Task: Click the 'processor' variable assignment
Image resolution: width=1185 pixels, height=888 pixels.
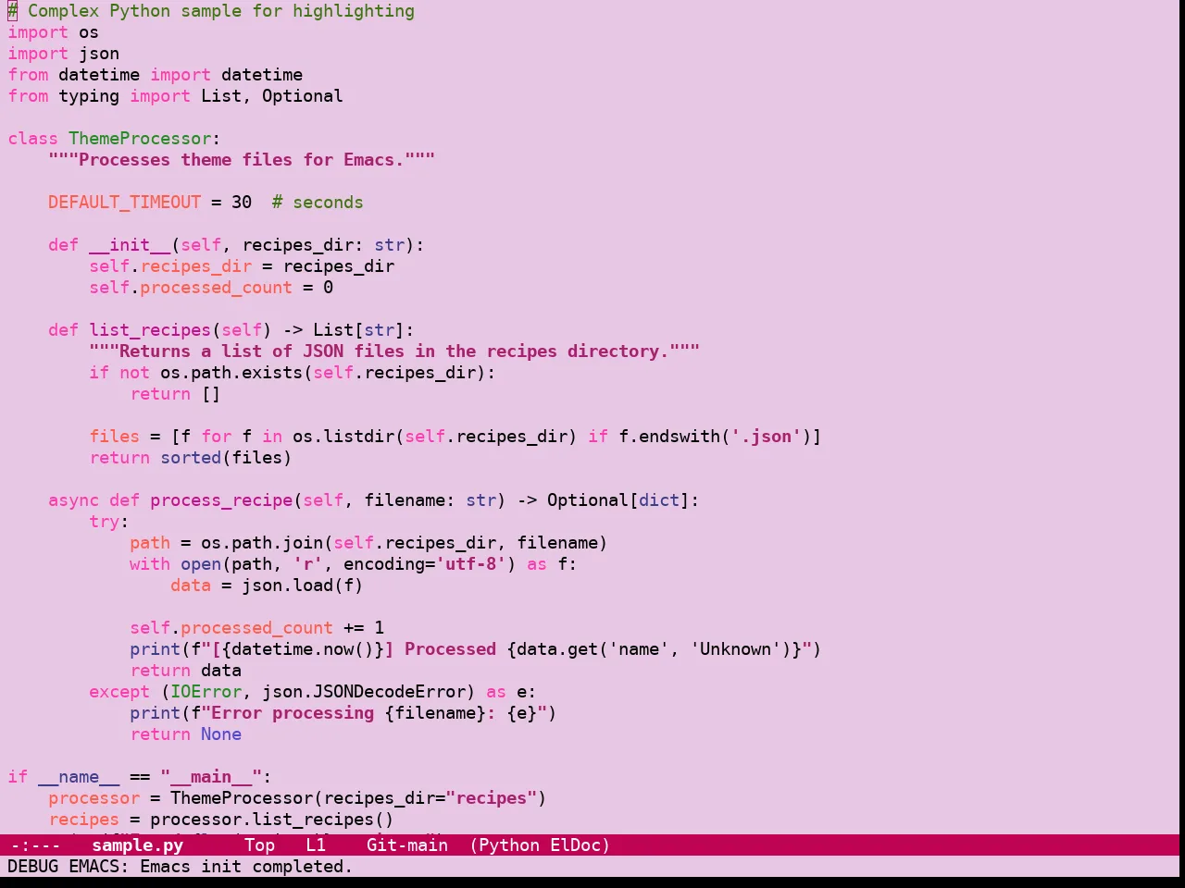Action: 94,798
